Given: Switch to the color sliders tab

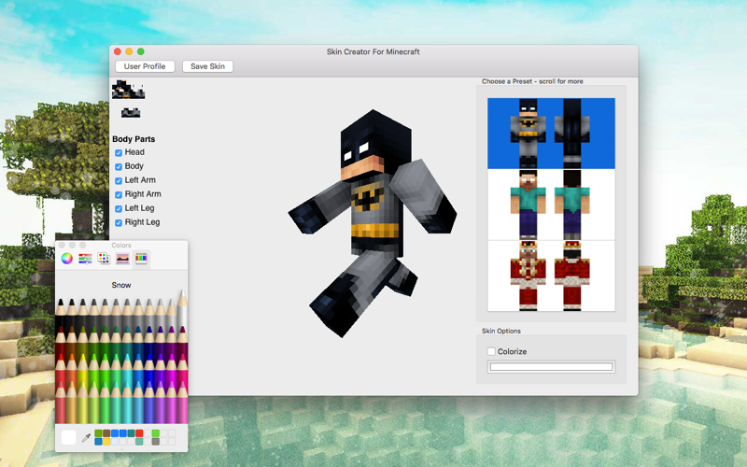Looking at the screenshot, I should click(x=85, y=259).
